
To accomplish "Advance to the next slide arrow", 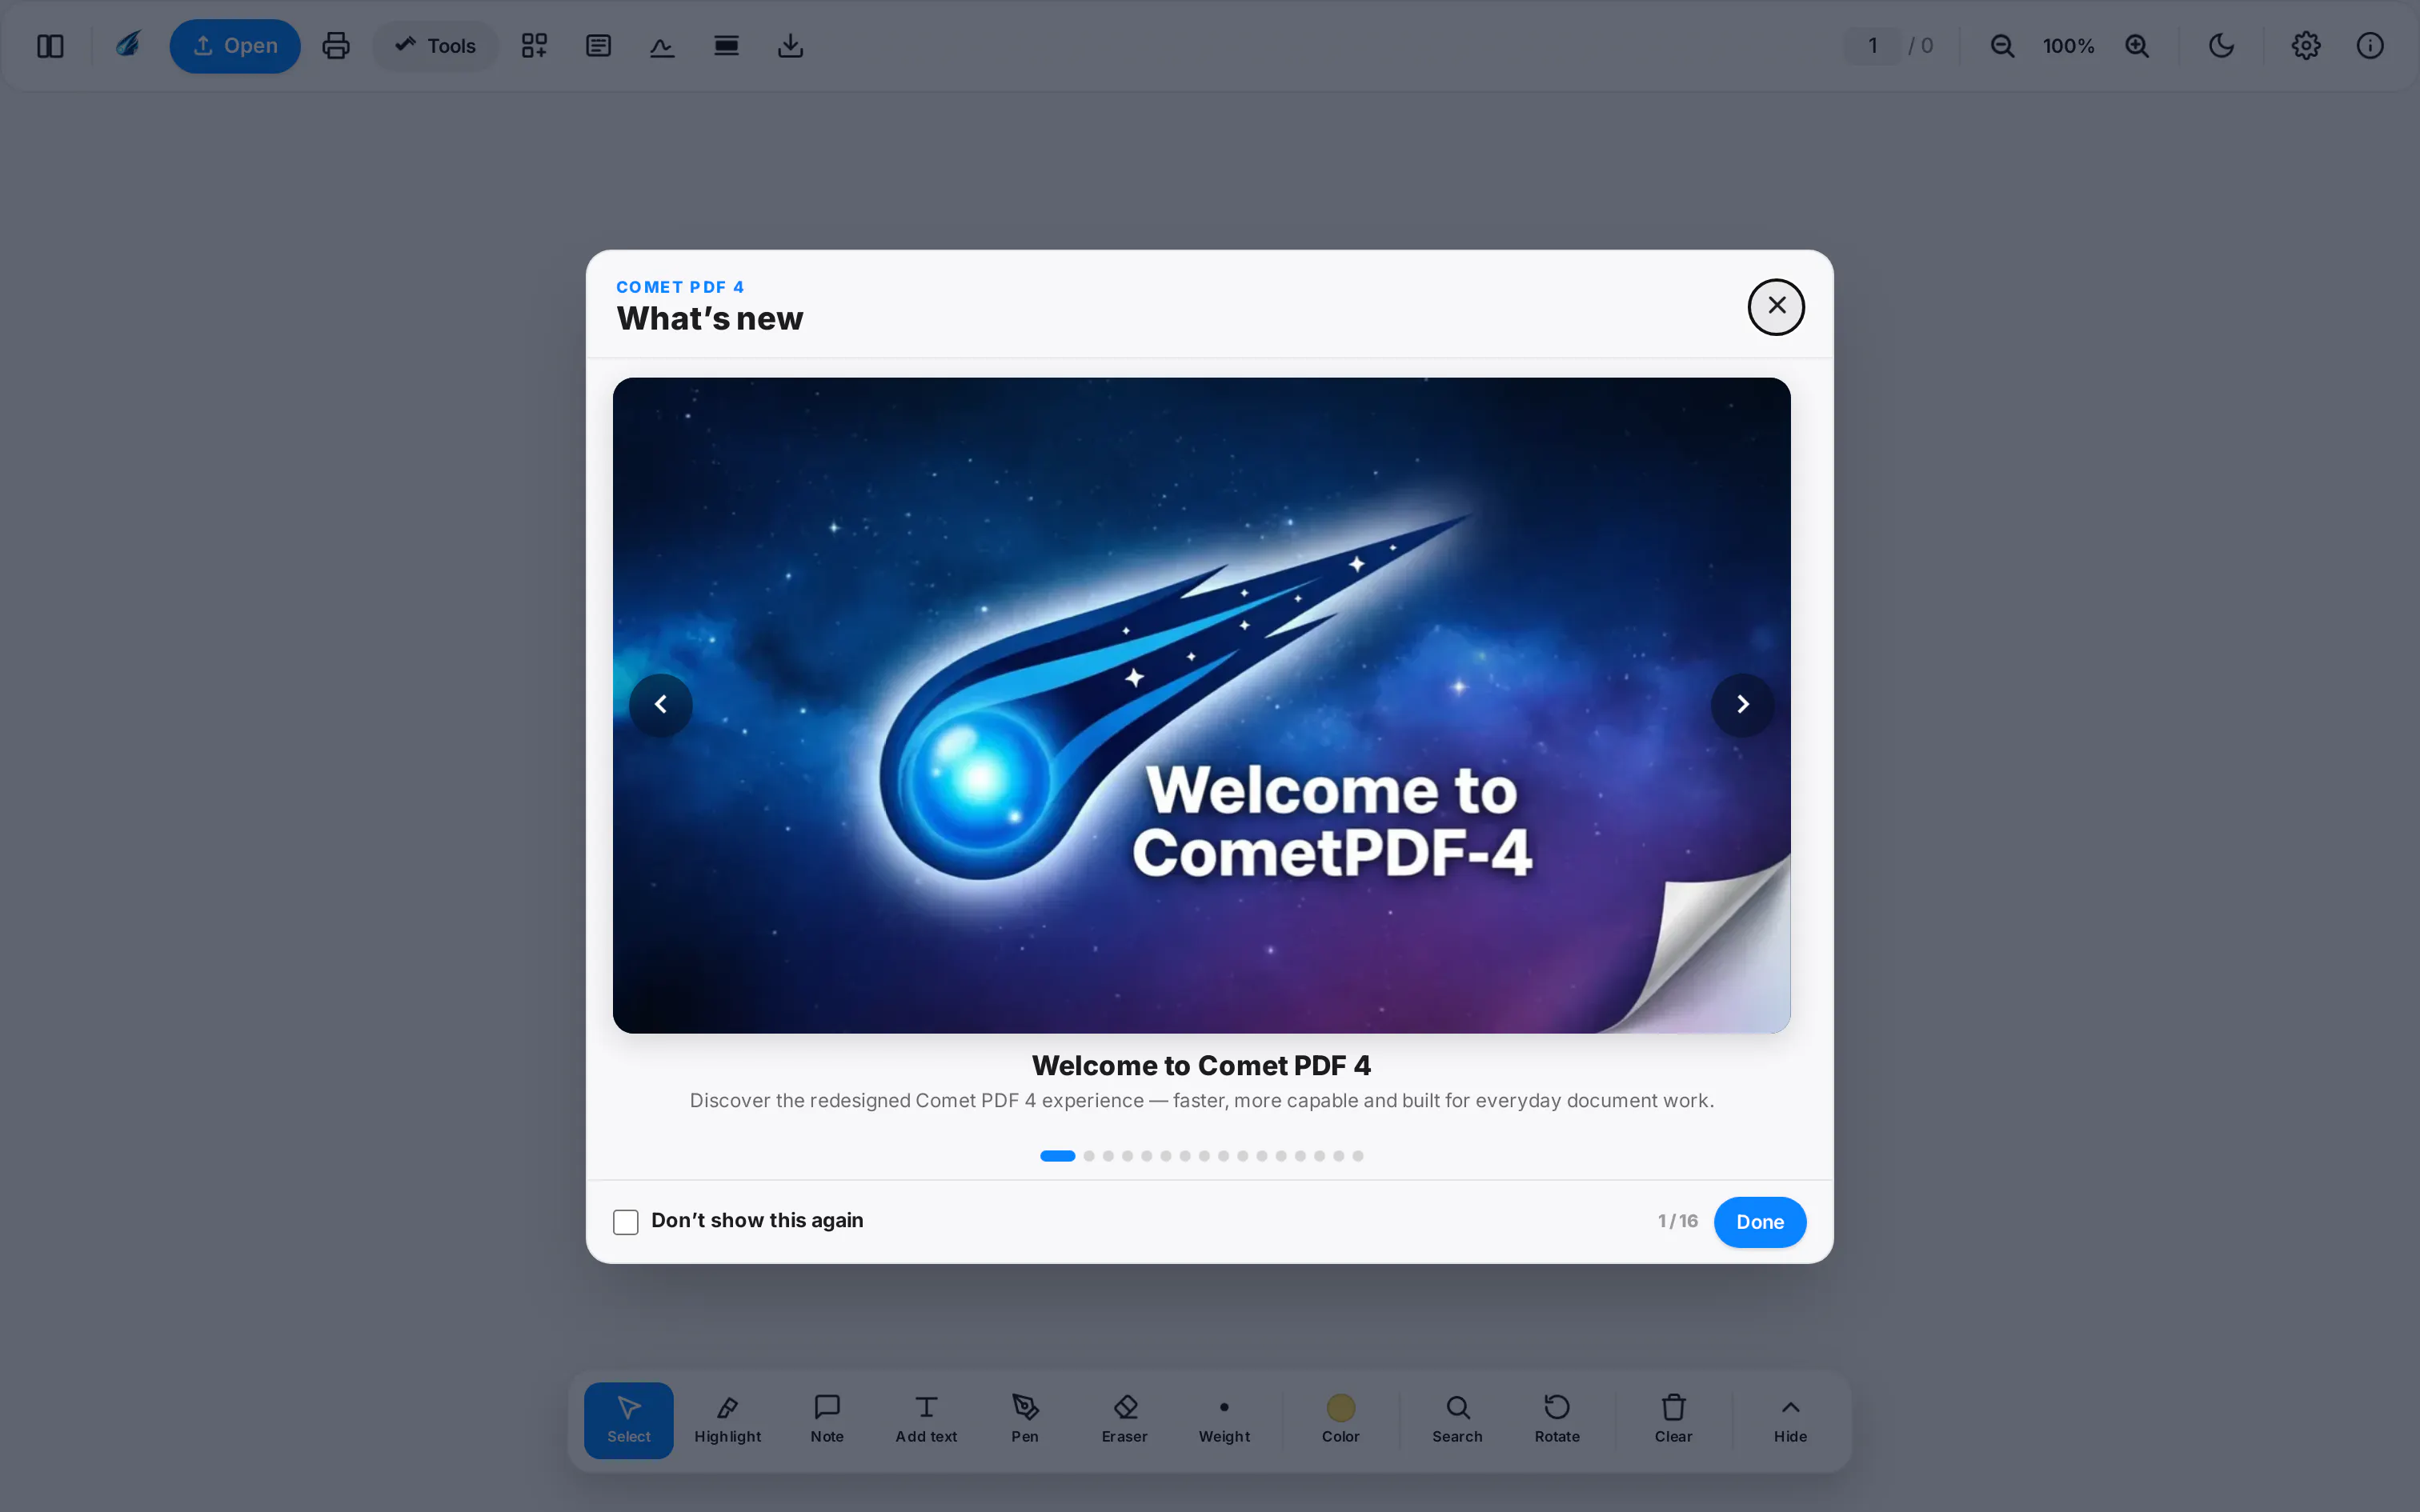I will [1742, 705].
